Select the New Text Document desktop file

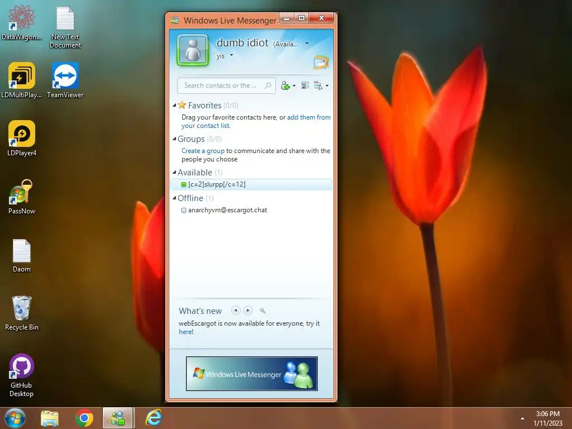pyautogui.click(x=65, y=27)
